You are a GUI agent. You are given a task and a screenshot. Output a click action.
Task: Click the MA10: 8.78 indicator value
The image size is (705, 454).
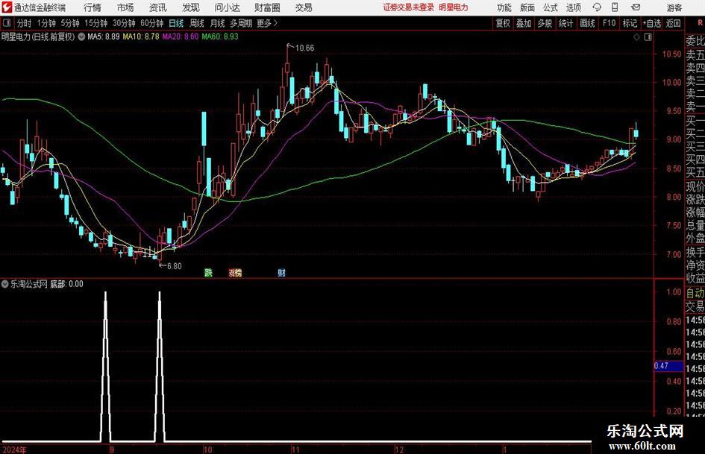141,37
